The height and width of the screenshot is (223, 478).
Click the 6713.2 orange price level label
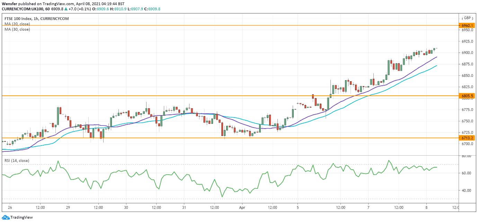[467, 138]
